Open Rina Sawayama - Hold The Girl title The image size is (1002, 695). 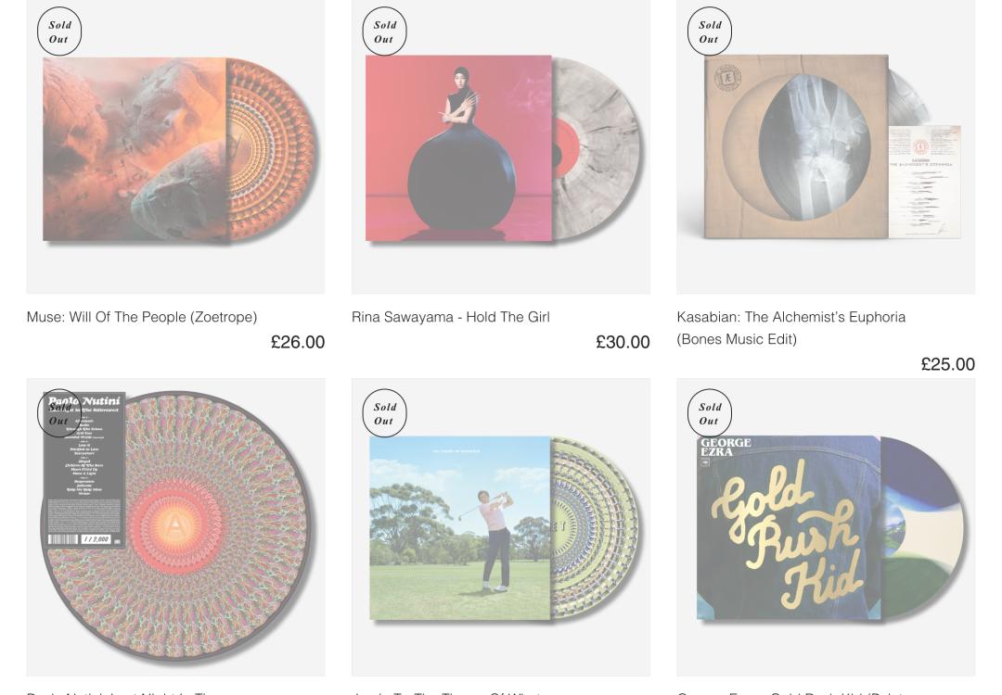coord(451,317)
